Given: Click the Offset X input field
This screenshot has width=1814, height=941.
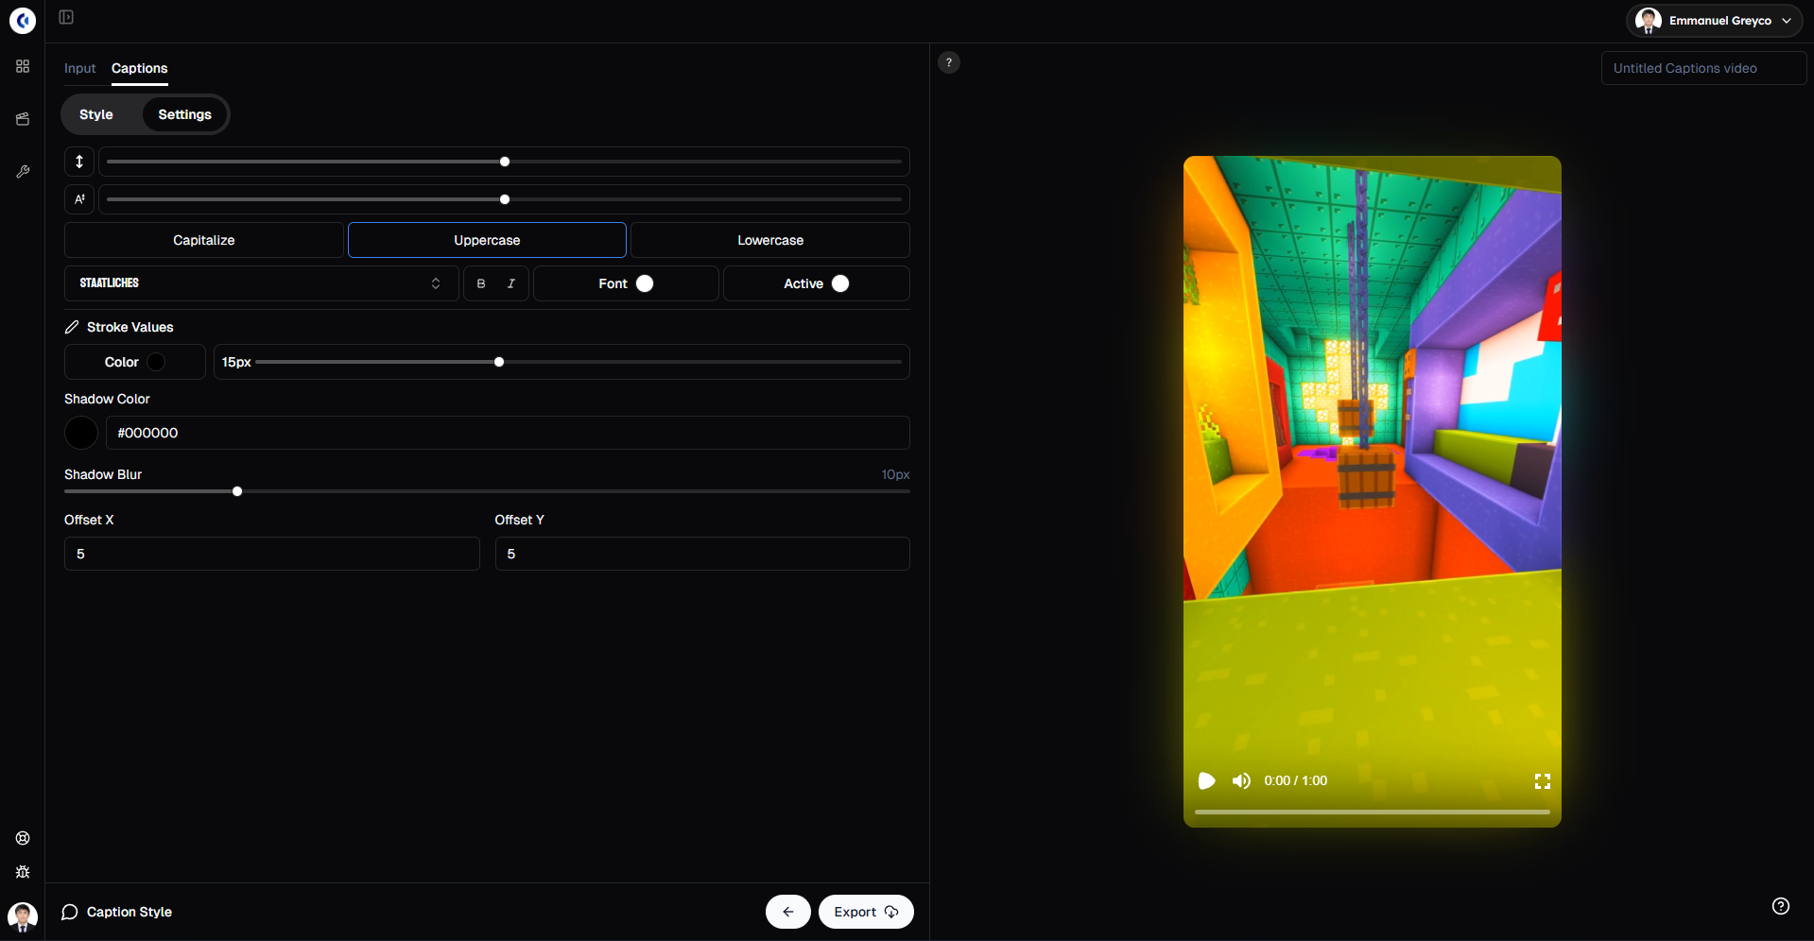Looking at the screenshot, I should (x=272, y=554).
